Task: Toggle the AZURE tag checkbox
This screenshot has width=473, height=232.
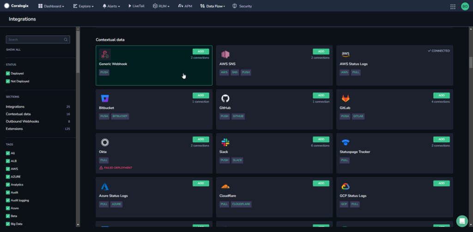Action: [x=8, y=177]
